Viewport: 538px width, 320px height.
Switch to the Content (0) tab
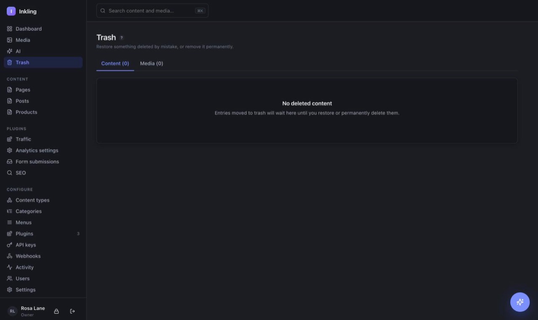(115, 63)
